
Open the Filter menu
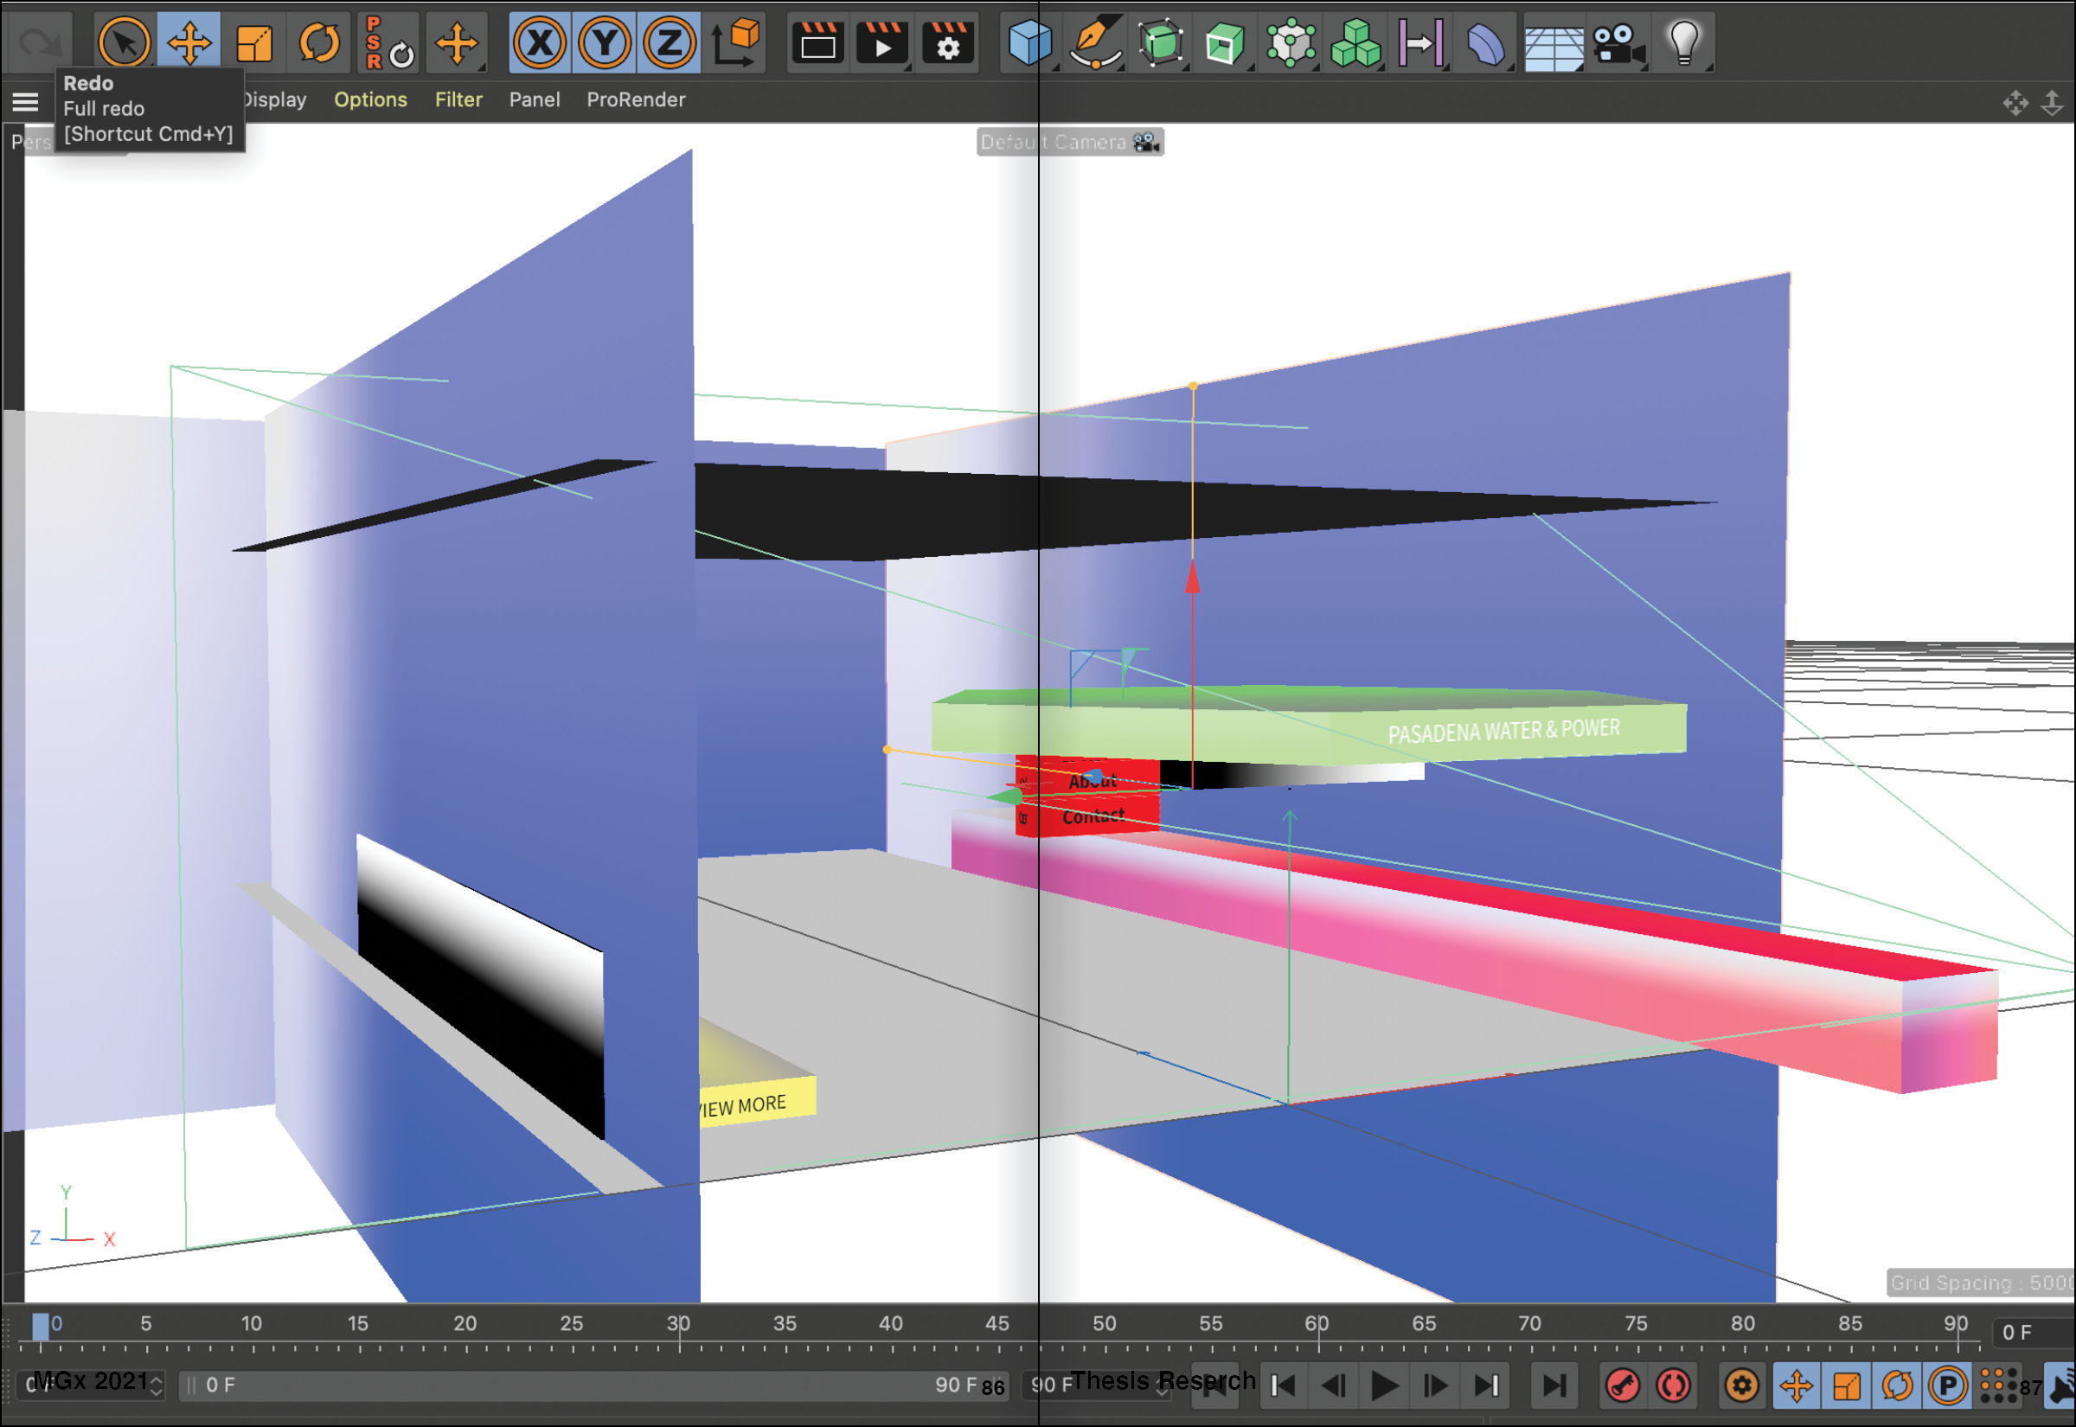click(x=458, y=101)
